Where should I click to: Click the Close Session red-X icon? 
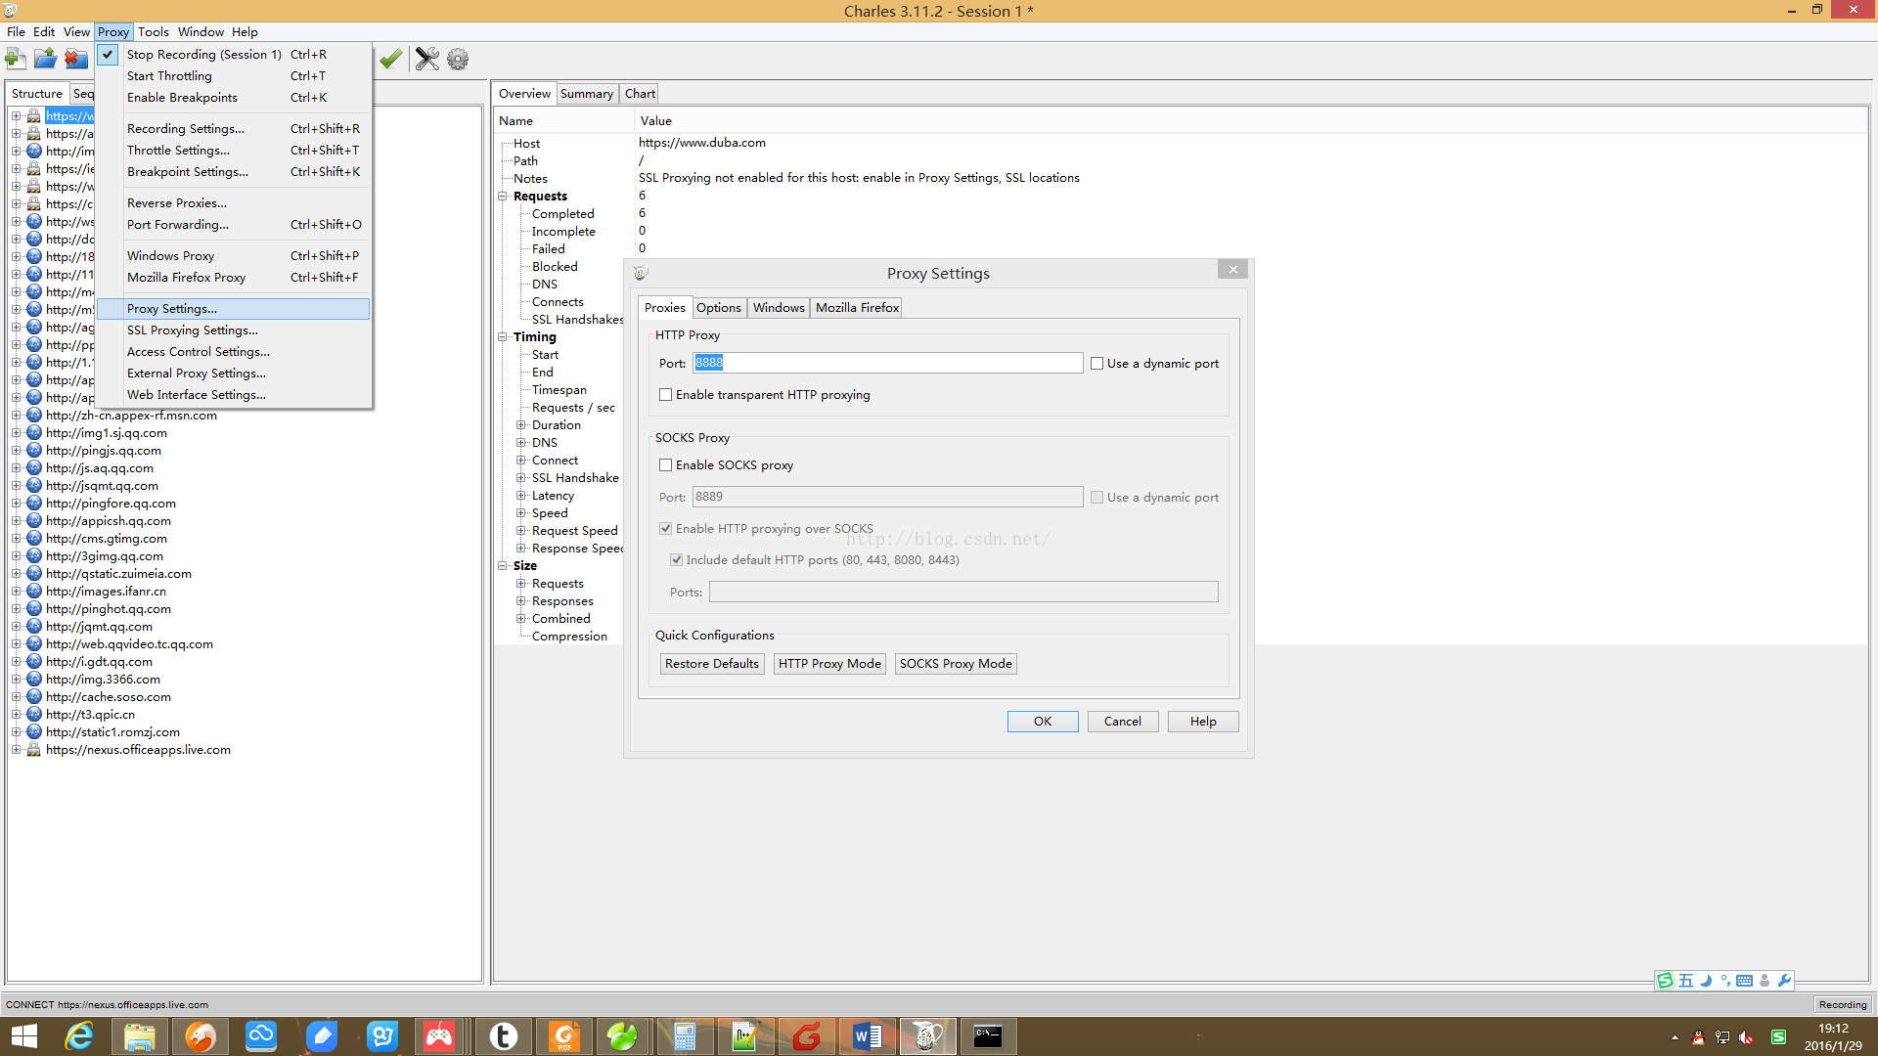pos(75,59)
